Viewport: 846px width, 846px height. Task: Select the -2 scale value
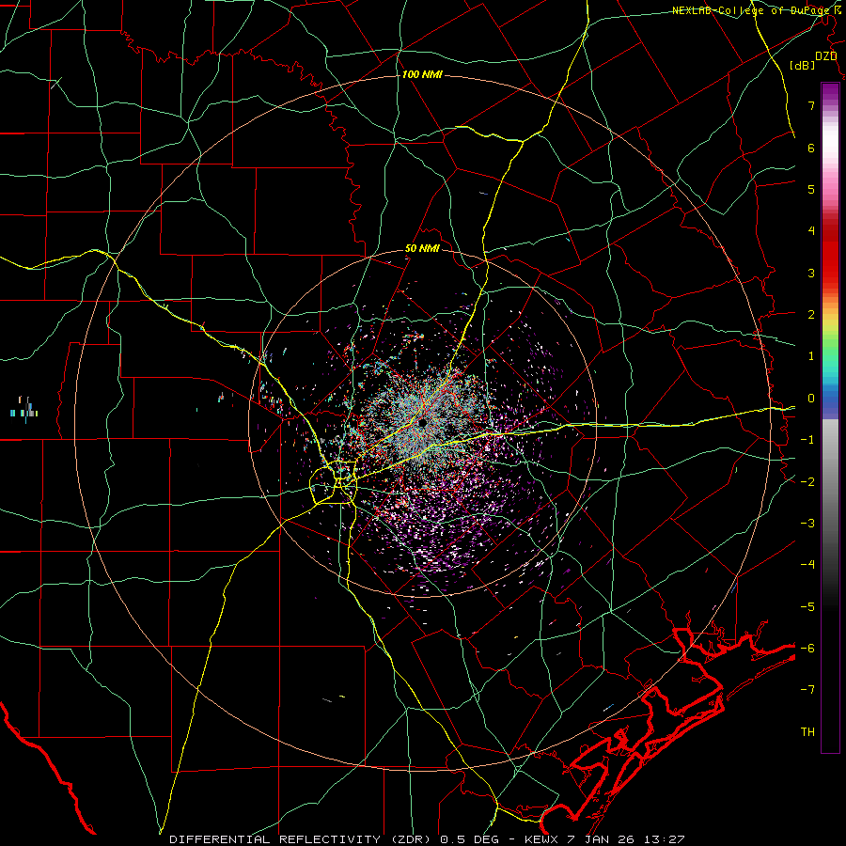(807, 482)
